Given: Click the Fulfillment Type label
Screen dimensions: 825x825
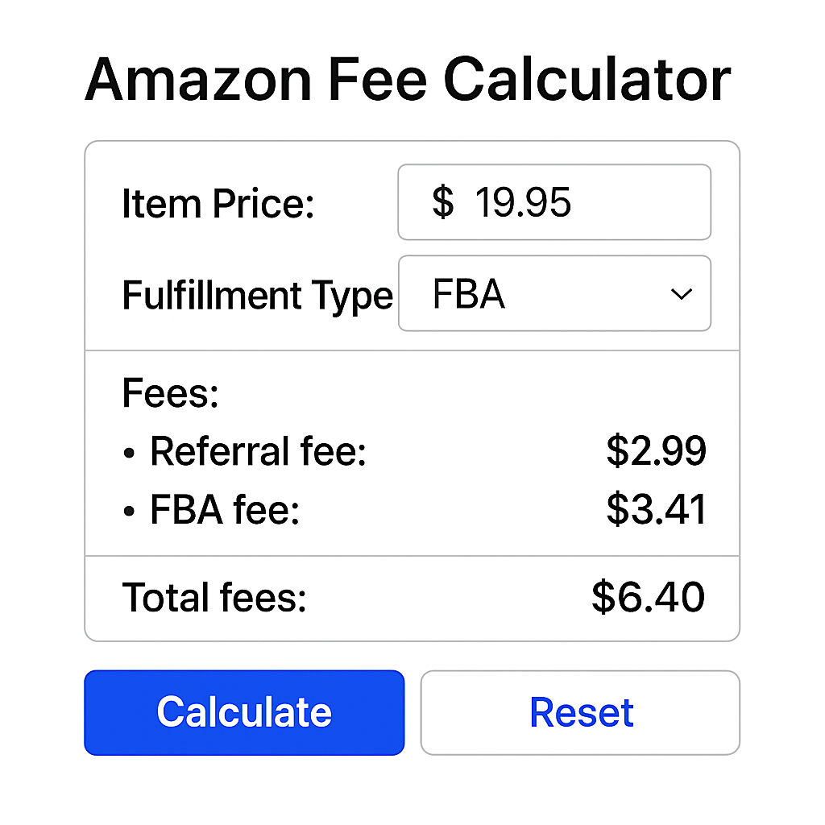Looking at the screenshot, I should pos(257,296).
